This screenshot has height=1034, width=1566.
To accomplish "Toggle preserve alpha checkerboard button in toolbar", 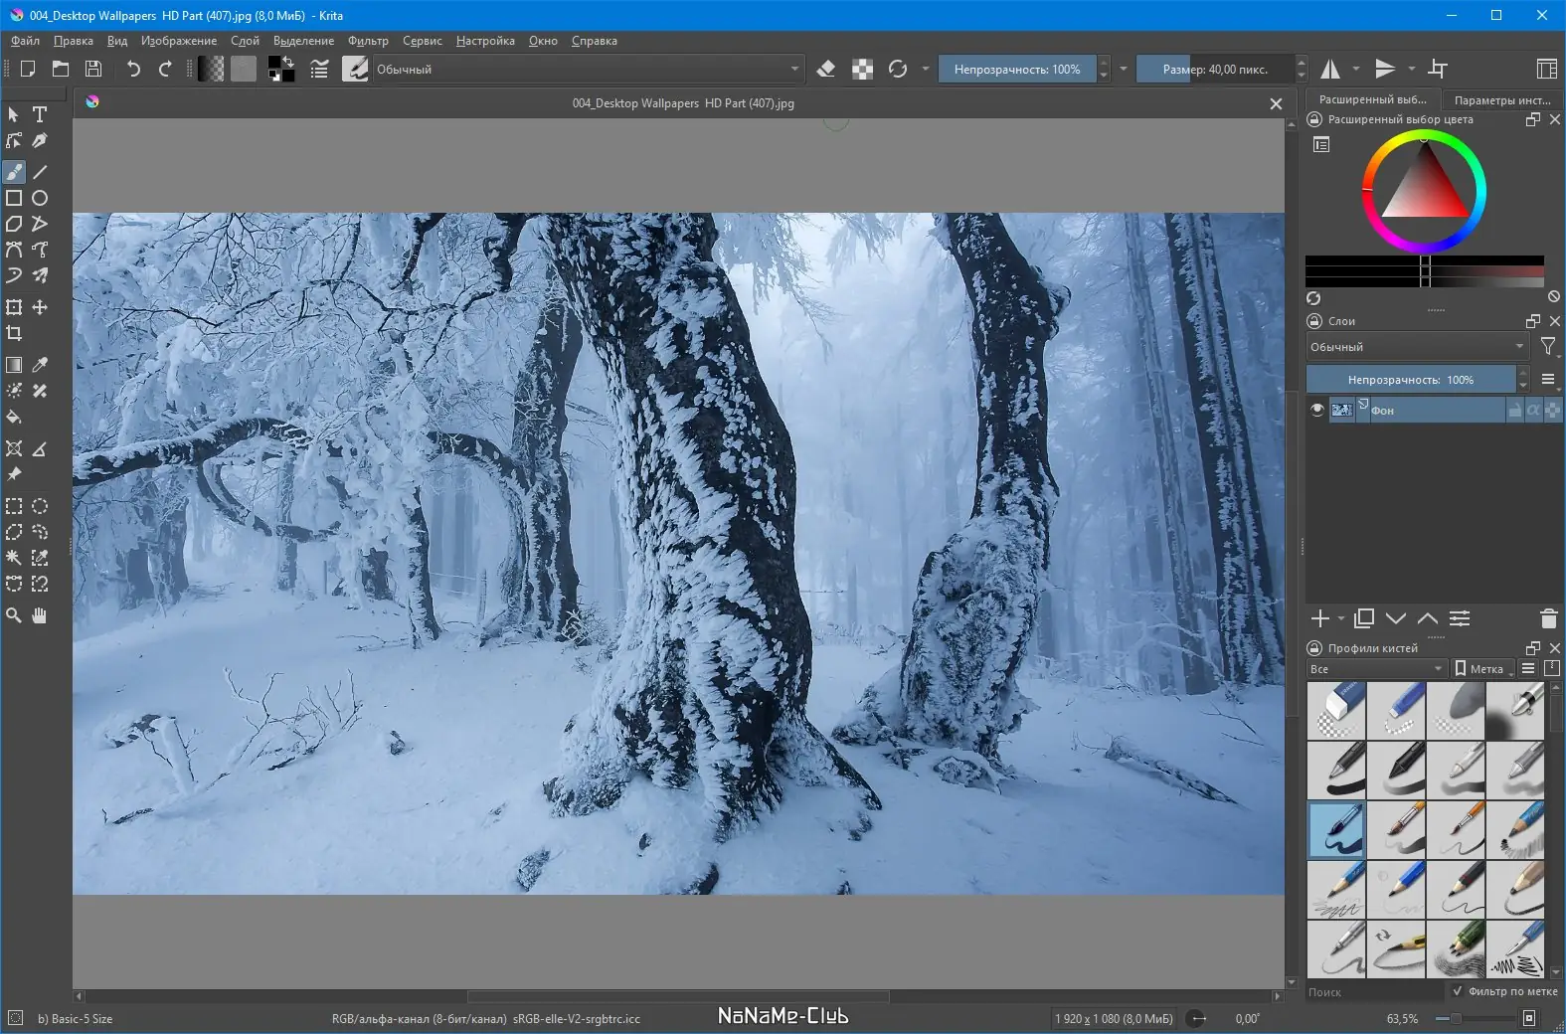I will point(862,69).
